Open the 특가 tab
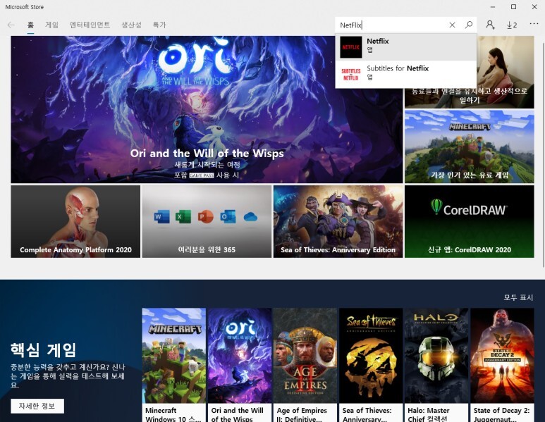The width and height of the screenshot is (545, 422). pyautogui.click(x=159, y=25)
